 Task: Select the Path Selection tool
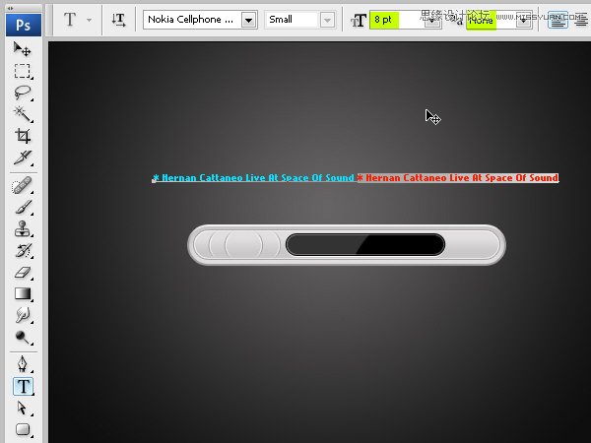tap(23, 408)
